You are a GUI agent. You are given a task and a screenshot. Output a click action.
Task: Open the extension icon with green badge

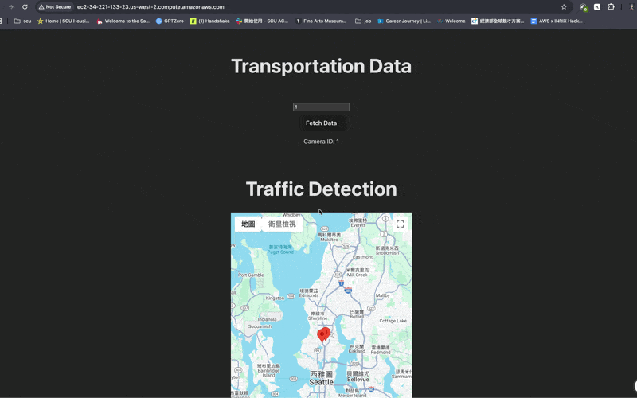click(x=584, y=7)
